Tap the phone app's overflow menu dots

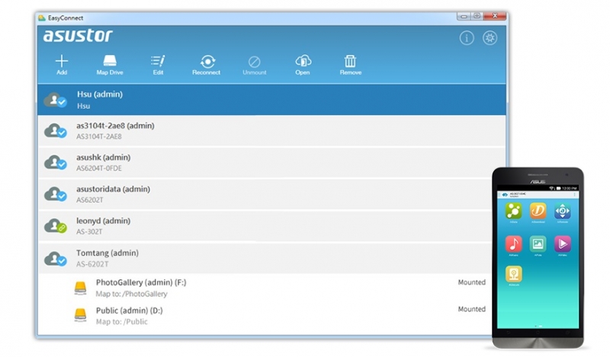[575, 194]
